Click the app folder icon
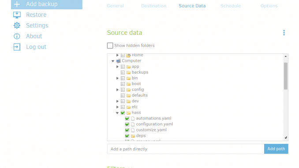The image size is (299, 168). pyautogui.click(x=128, y=67)
